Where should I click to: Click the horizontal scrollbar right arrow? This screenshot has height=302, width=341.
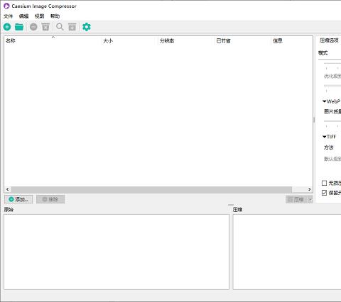309,189
